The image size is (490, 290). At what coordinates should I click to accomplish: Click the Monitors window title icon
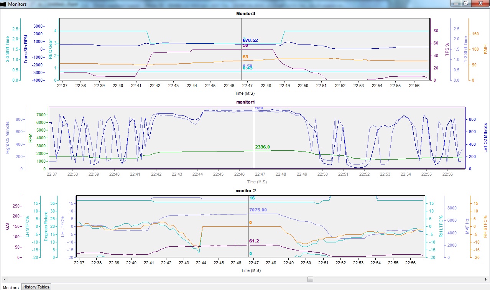pyautogui.click(x=4, y=3)
